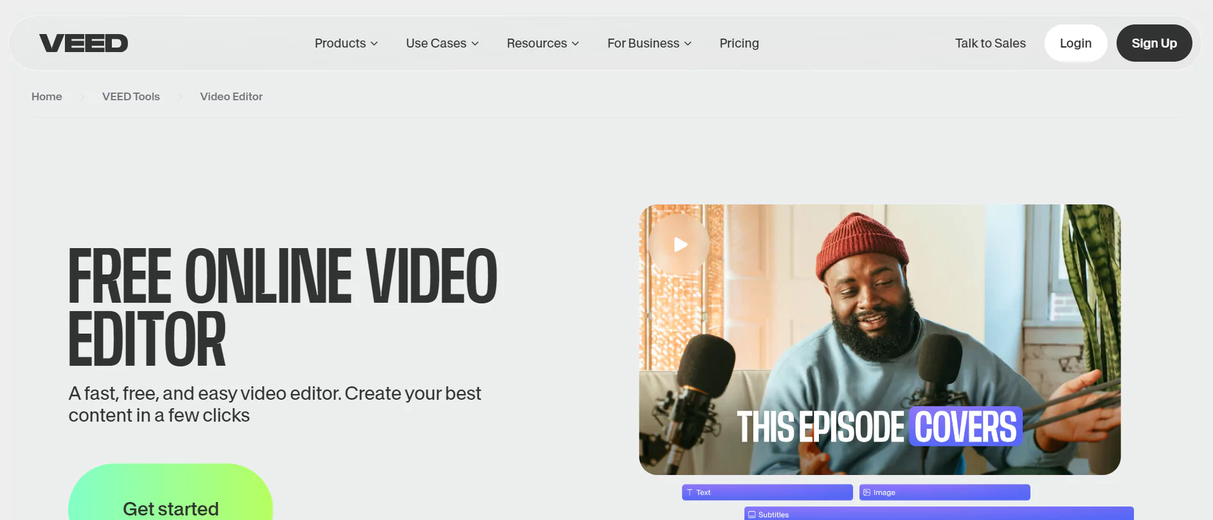Image resolution: width=1213 pixels, height=520 pixels.
Task: Click the VEED logo
Action: pos(84,43)
